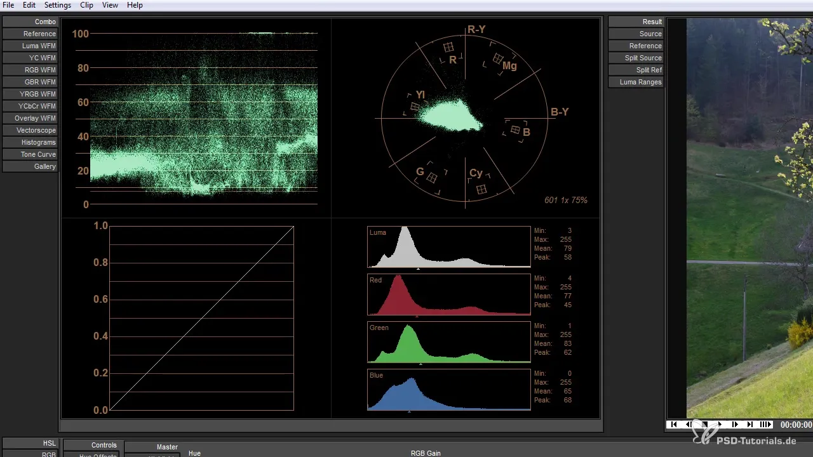Show the Overlay WFM scope
813x457 pixels.
tap(30, 118)
